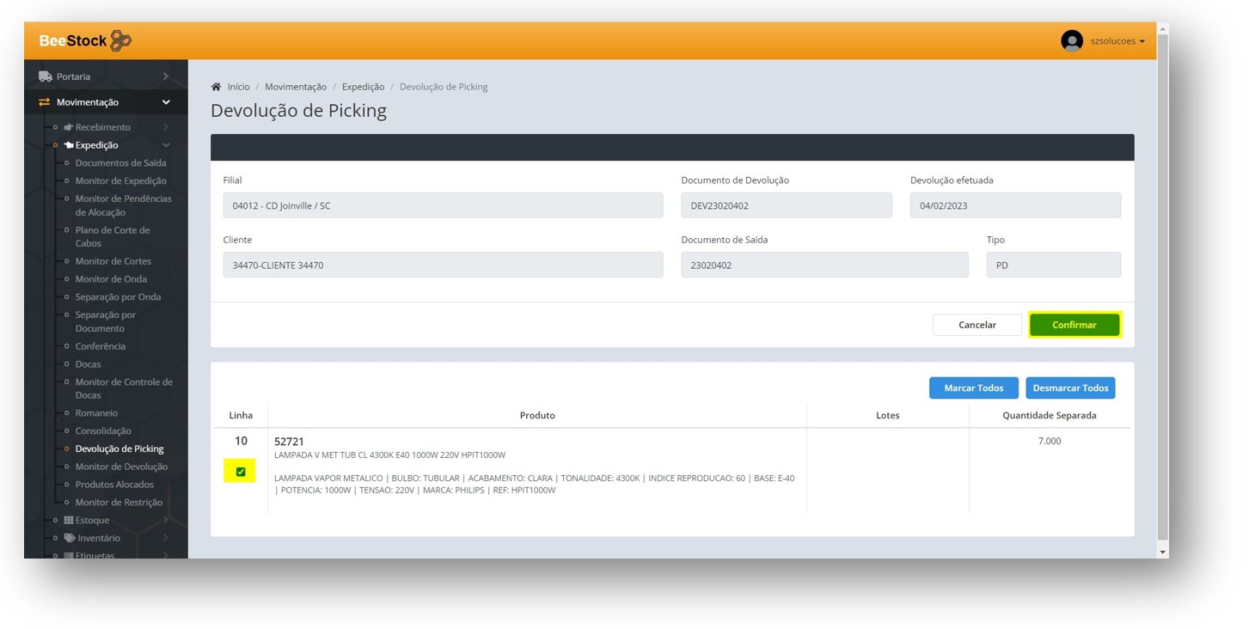
Task: Open Separação por Onda menu item
Action: pos(118,297)
